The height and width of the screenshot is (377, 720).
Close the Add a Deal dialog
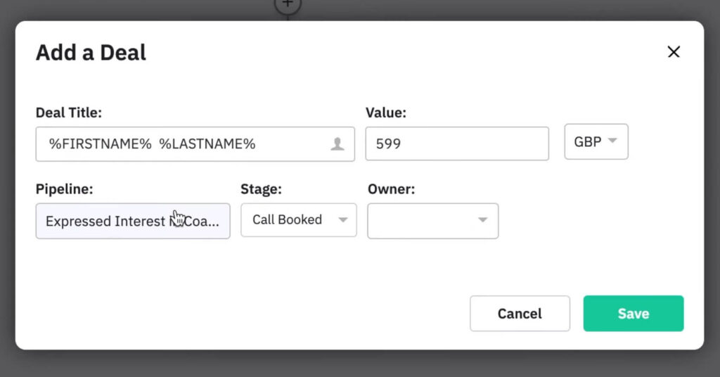point(674,52)
